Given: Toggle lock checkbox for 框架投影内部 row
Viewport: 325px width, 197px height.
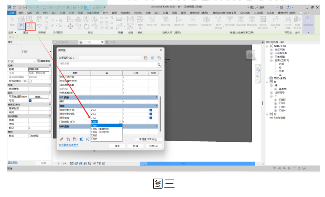Looking at the screenshot, I should click(151, 114).
